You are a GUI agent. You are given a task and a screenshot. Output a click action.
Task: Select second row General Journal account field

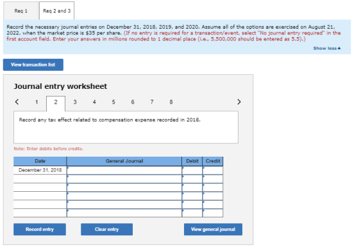point(124,179)
